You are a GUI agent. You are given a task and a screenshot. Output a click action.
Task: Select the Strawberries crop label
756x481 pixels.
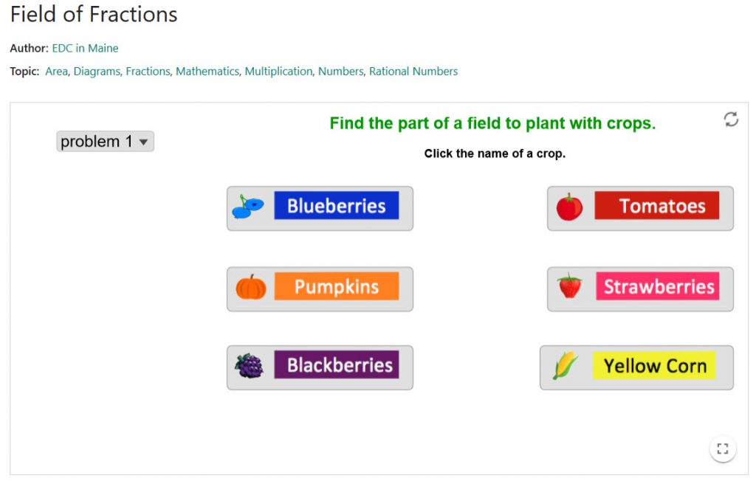(658, 286)
